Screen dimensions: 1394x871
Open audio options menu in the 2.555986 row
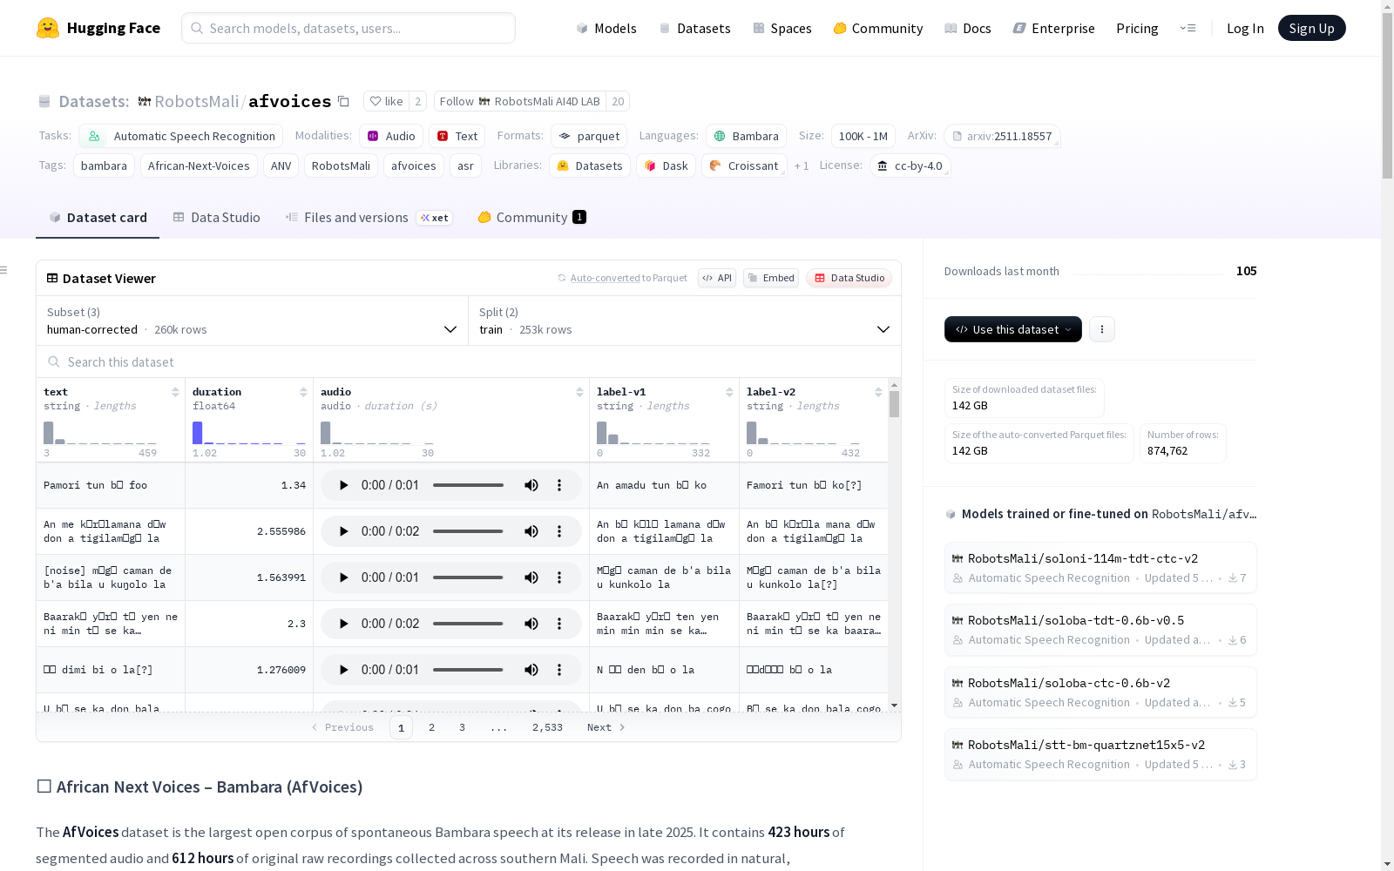pyautogui.click(x=559, y=531)
